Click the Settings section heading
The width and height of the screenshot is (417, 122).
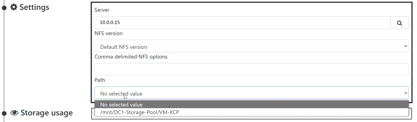pos(34,7)
